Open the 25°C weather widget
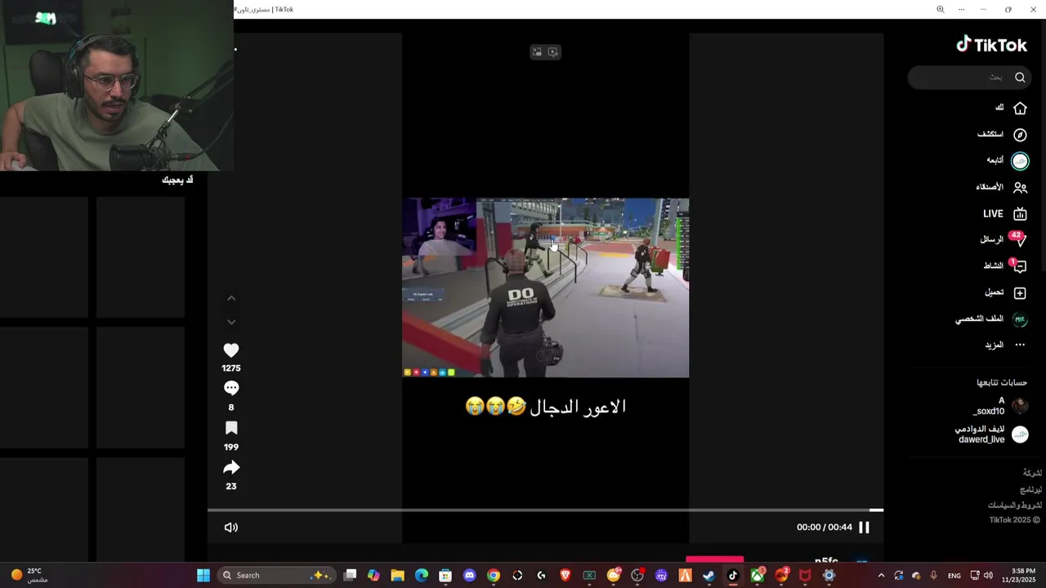The width and height of the screenshot is (1046, 588). pos(29,576)
